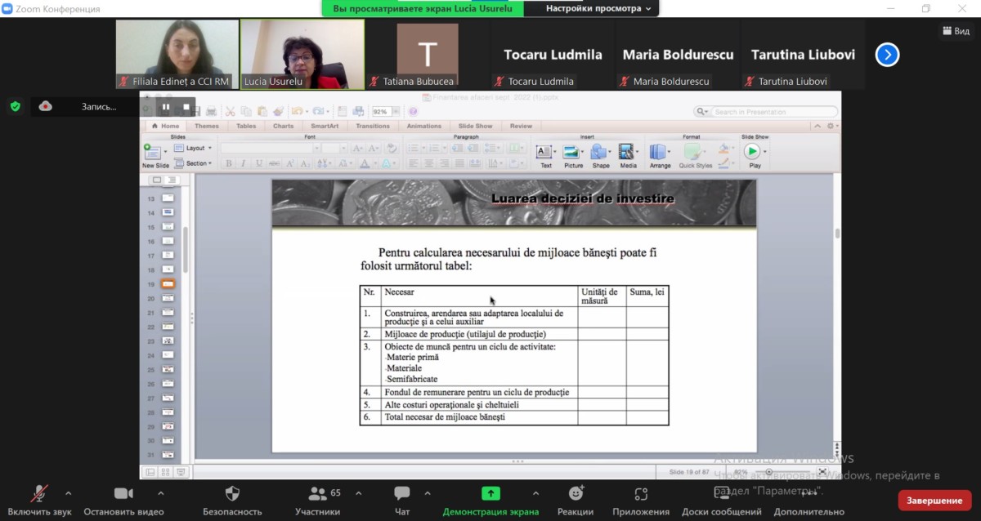
Task: Click the font color swatch button
Action: (365, 163)
